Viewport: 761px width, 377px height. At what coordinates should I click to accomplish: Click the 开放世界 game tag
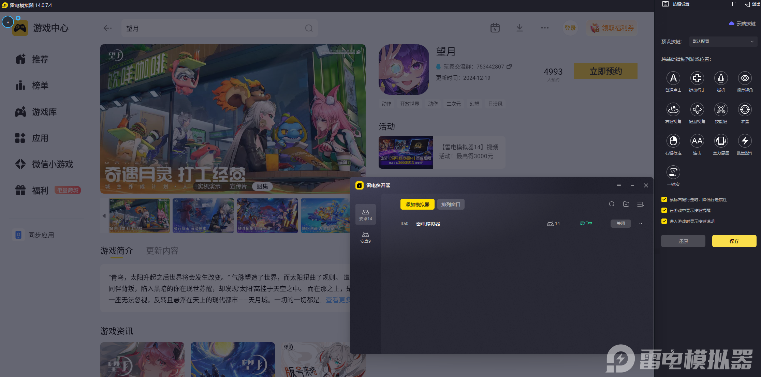[x=409, y=104]
